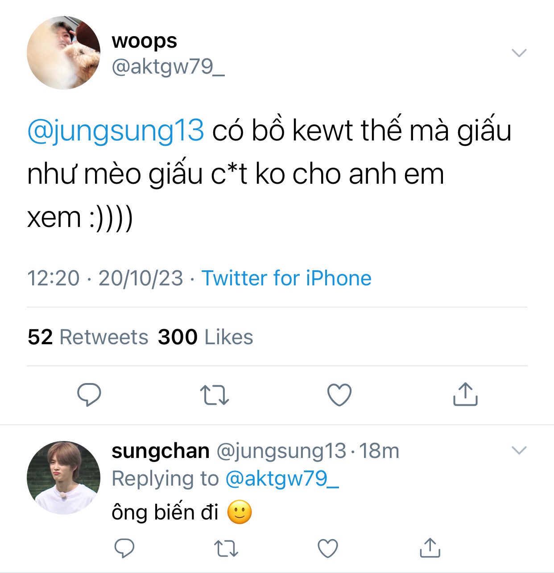The width and height of the screenshot is (554, 573).
Task: View the 52 Retweets list
Action: [x=88, y=337]
